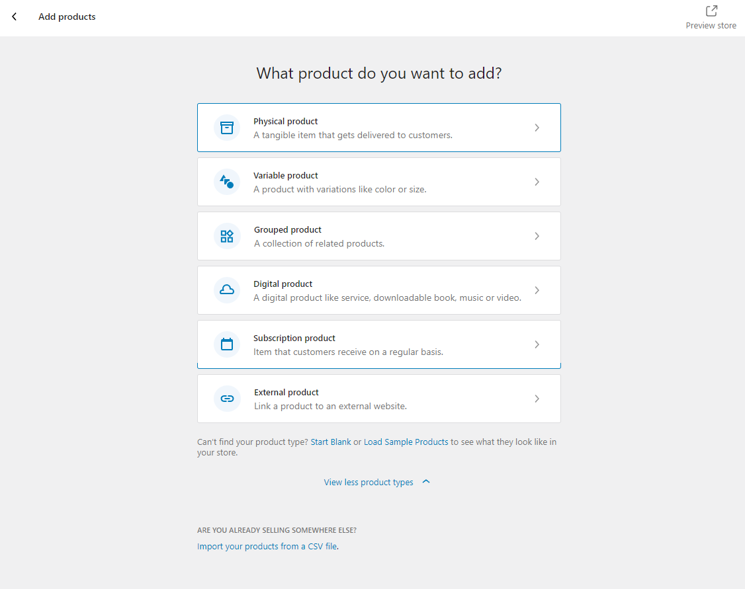Collapse the list via View less product types
The width and height of the screenshot is (745, 589).
pyautogui.click(x=369, y=482)
